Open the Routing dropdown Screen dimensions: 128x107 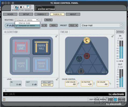coord(27,20)
